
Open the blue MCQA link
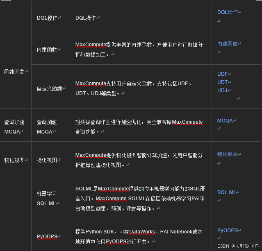(225, 120)
